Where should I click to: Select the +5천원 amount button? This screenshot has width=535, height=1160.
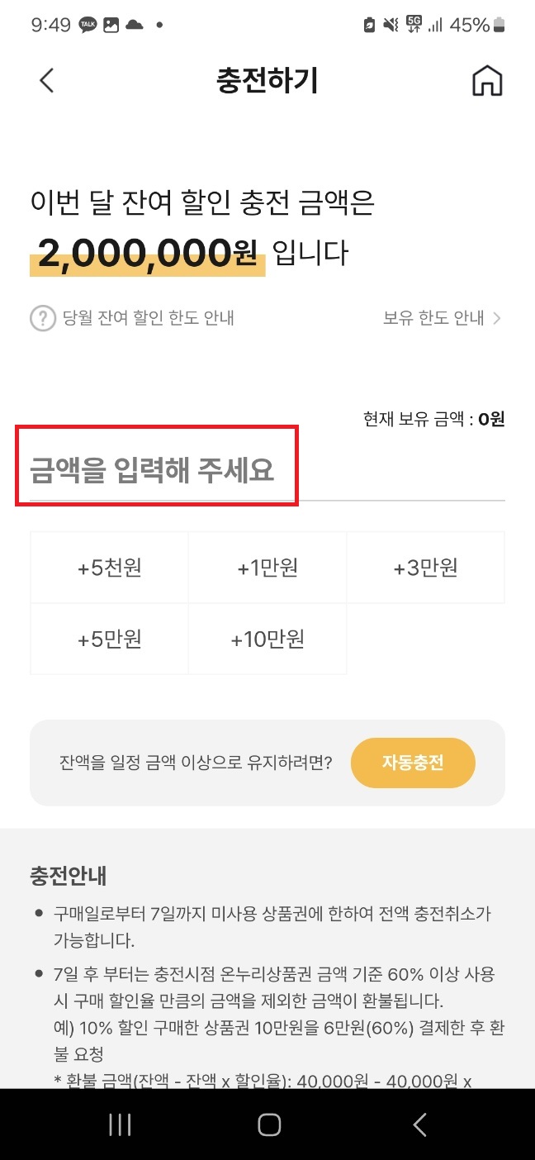(x=109, y=566)
